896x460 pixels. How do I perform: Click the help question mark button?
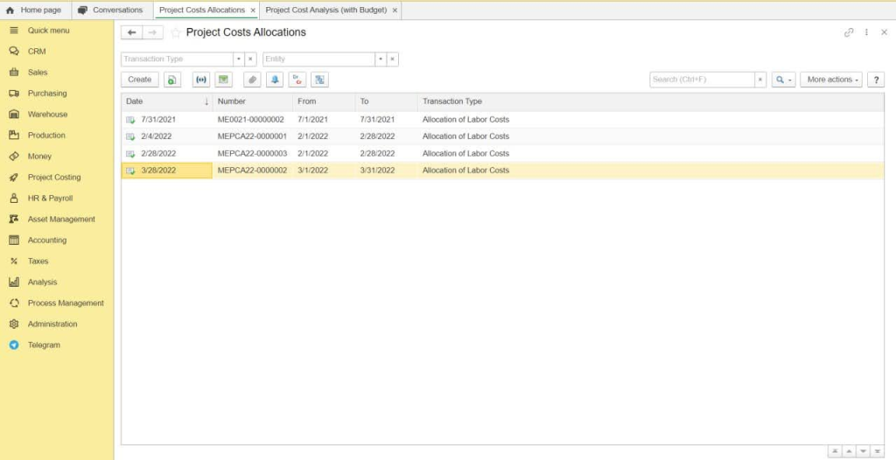coord(875,80)
